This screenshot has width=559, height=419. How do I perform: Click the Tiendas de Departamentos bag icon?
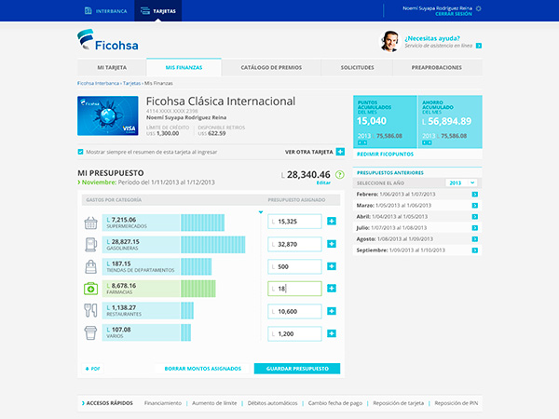point(91,266)
